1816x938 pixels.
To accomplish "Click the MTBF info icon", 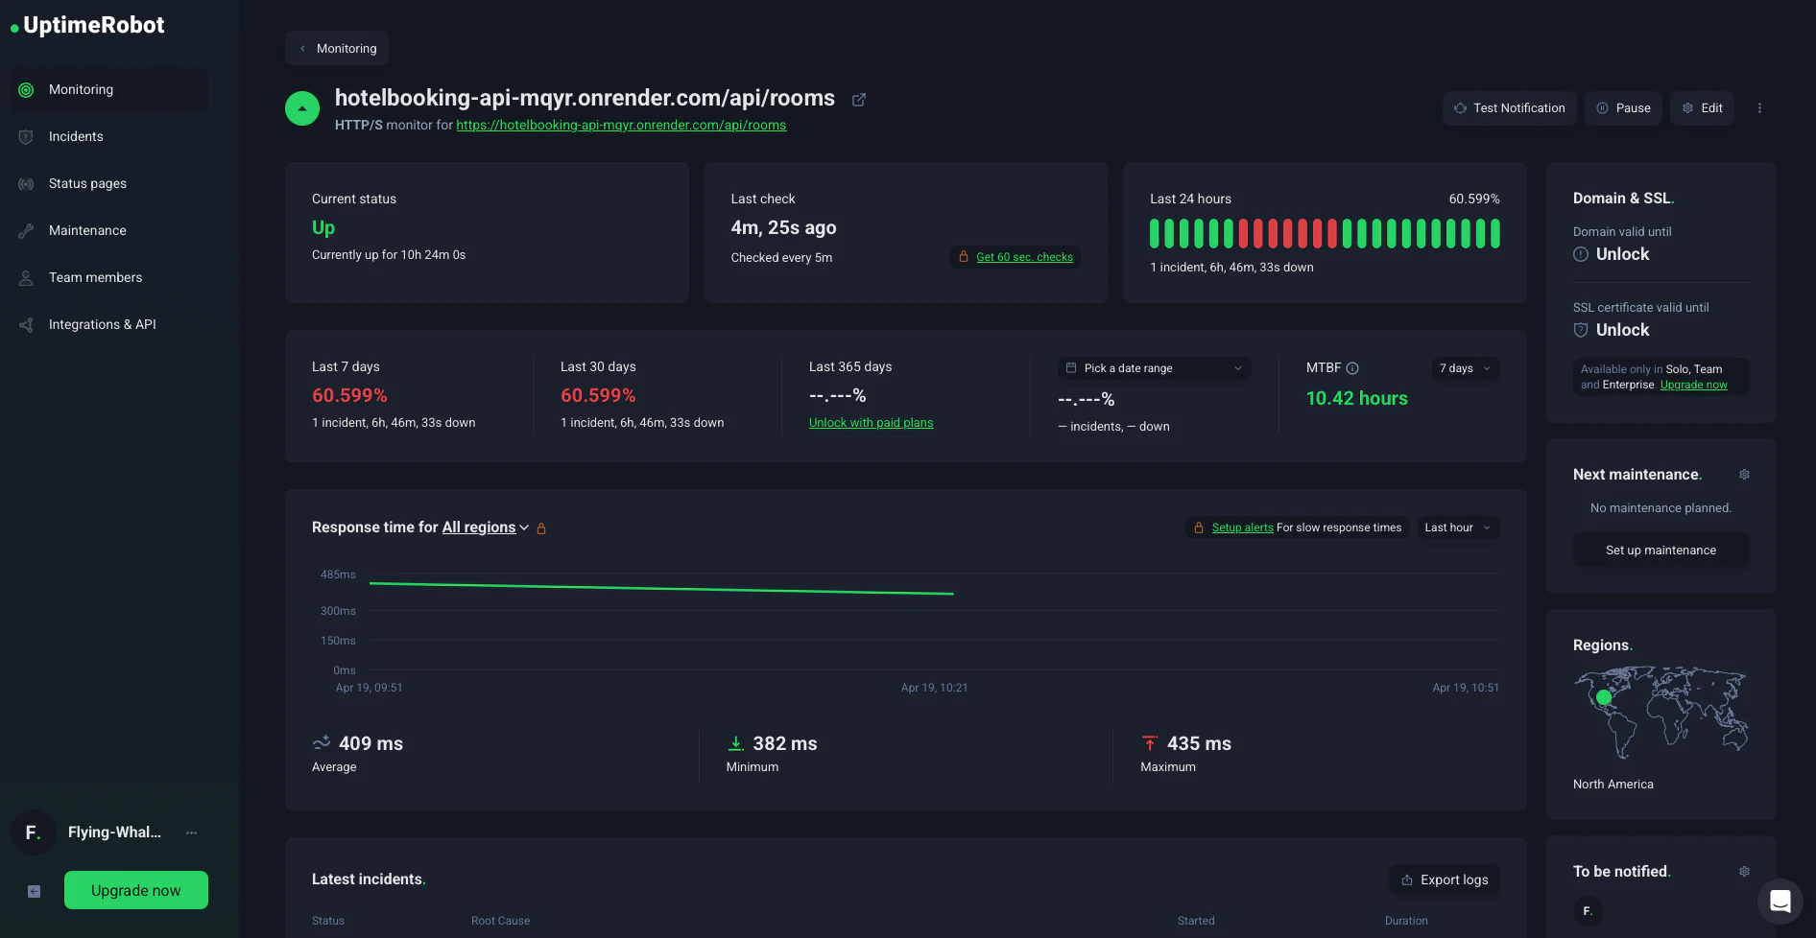I will pos(1352,368).
